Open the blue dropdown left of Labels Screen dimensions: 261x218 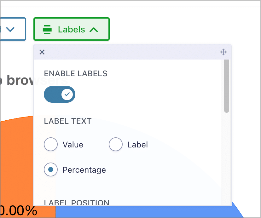[x=13, y=29]
